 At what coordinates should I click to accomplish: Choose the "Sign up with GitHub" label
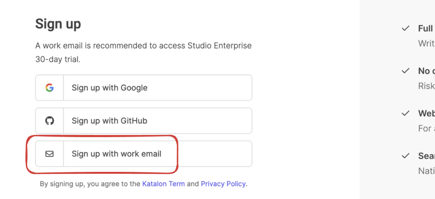point(109,121)
